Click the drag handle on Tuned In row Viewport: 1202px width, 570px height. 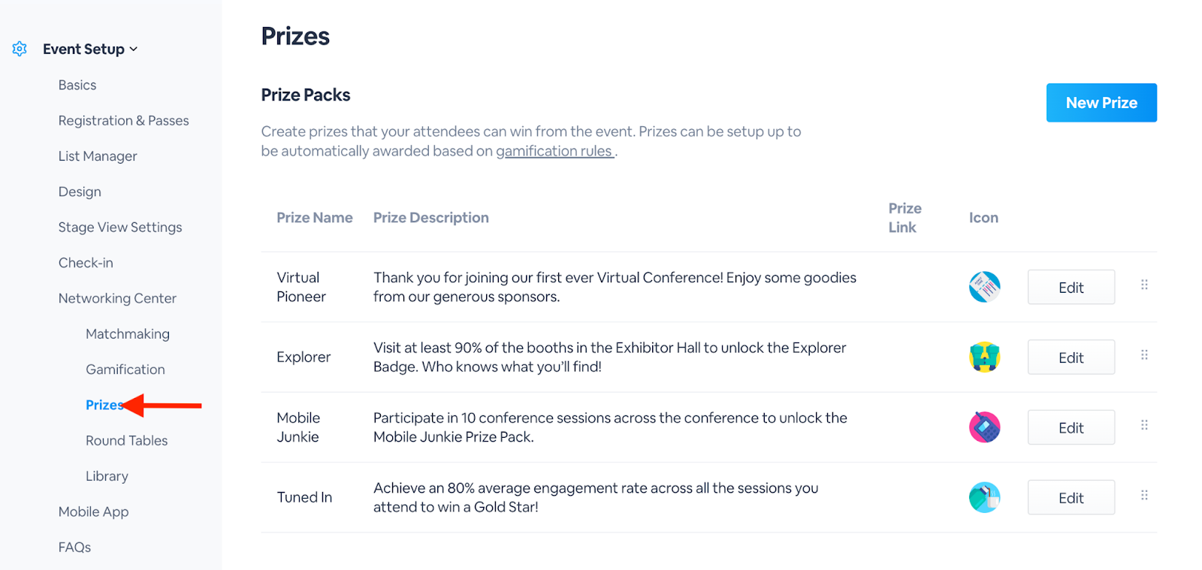pyautogui.click(x=1144, y=495)
